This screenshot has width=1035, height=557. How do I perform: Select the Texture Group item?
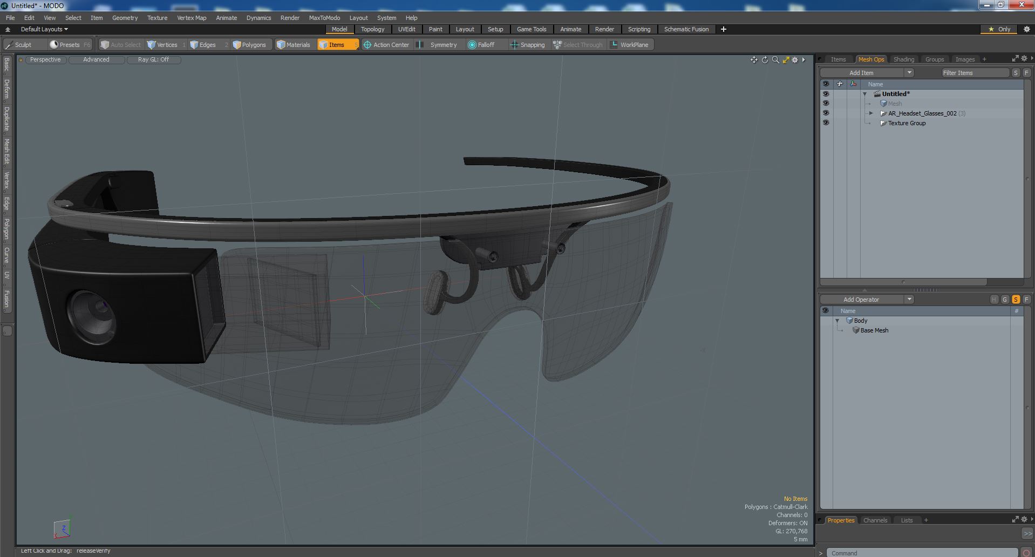pos(907,123)
